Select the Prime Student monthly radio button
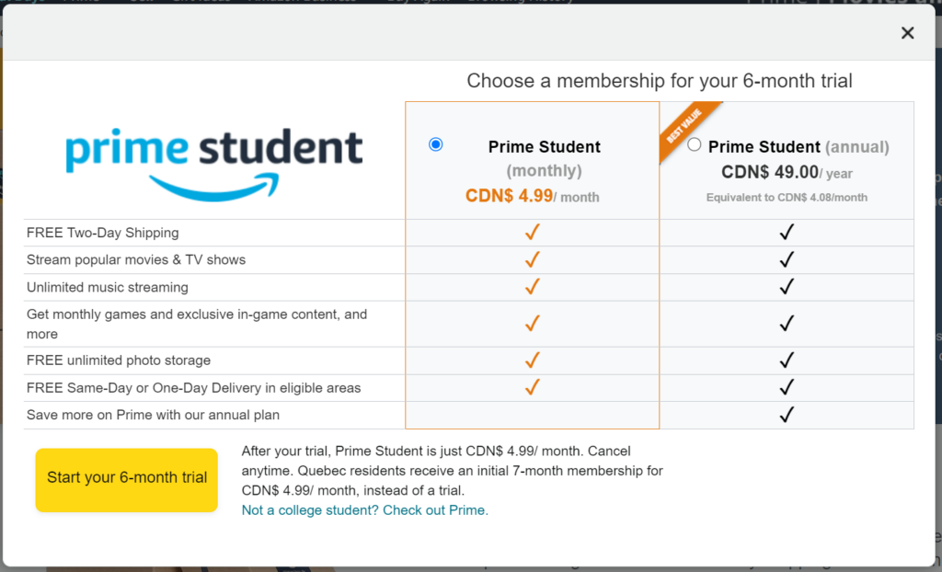This screenshot has height=572, width=942. (435, 144)
